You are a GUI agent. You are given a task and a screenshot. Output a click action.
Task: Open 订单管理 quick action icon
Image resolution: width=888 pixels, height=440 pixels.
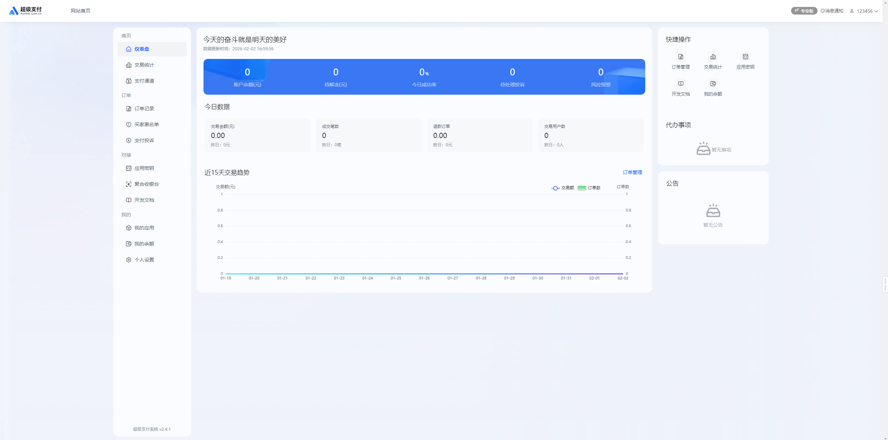point(680,57)
